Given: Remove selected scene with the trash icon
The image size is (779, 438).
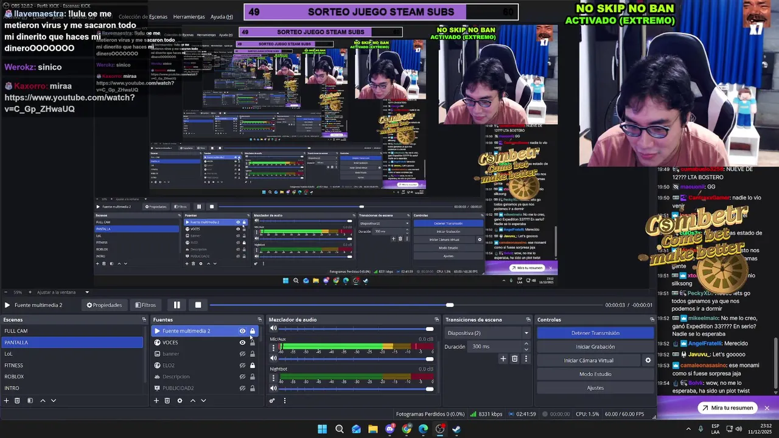Looking at the screenshot, I should click(x=17, y=400).
